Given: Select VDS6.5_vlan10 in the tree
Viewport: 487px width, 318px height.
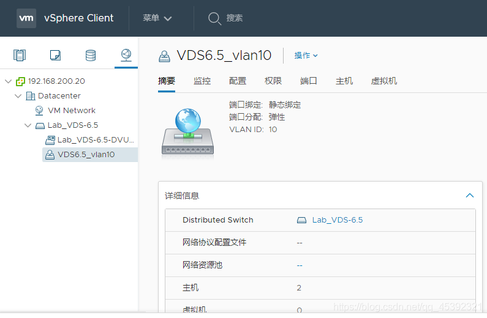Looking at the screenshot, I should pyautogui.click(x=86, y=154).
